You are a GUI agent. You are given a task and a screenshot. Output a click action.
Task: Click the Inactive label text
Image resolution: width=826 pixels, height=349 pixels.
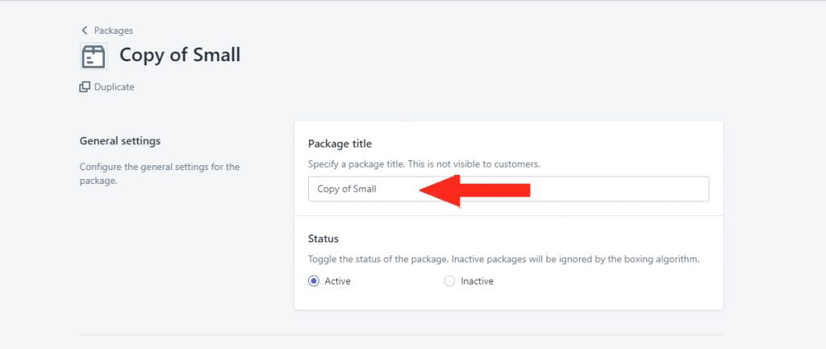tap(478, 281)
